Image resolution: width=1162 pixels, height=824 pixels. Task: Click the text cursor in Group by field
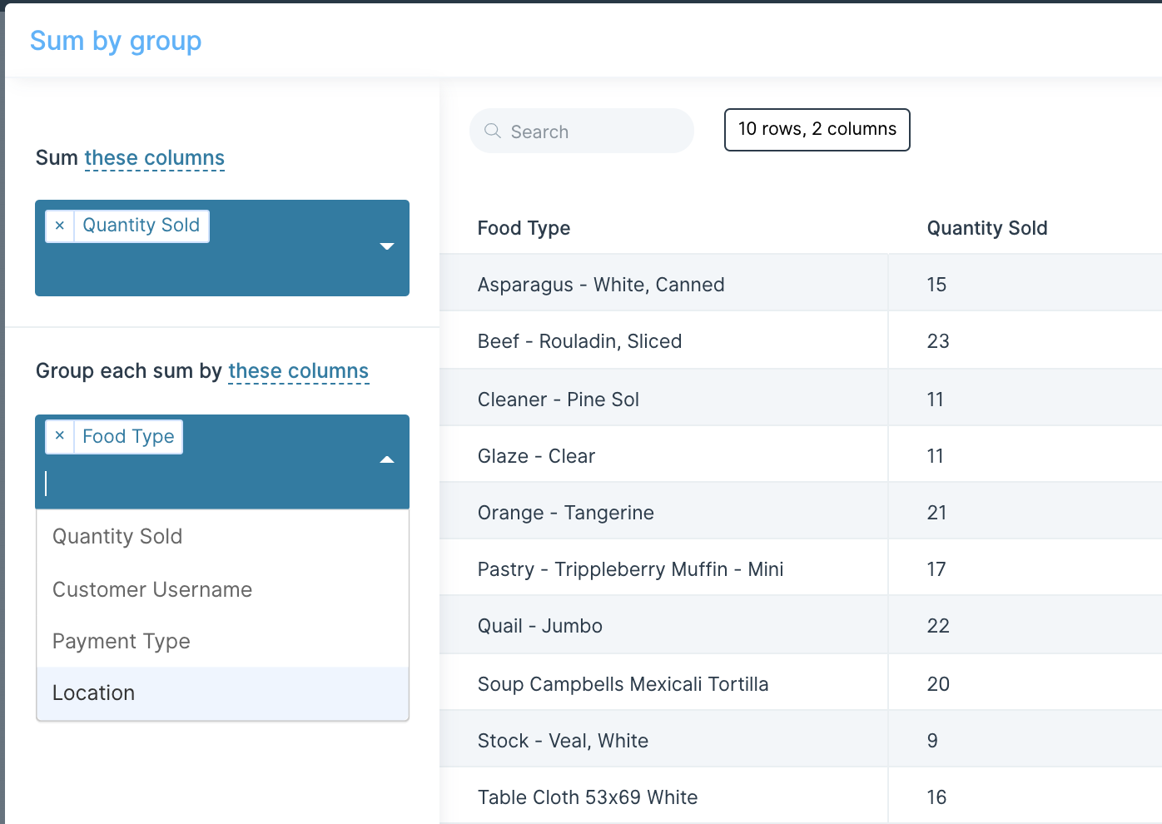click(x=47, y=484)
